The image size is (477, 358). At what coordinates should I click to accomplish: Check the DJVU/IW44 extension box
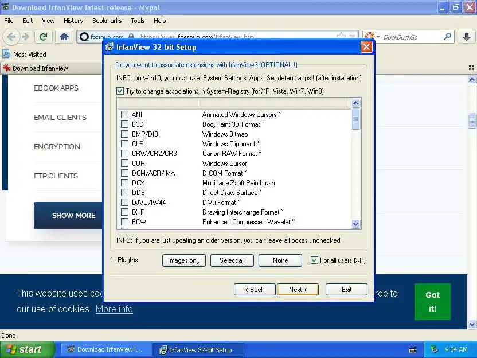pyautogui.click(x=124, y=202)
